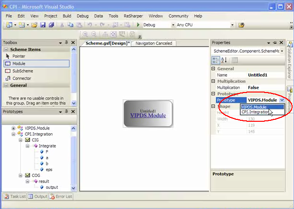Click the Save icon in toolbar
This screenshot has height=209, width=294.
pyautogui.click(x=42, y=25)
